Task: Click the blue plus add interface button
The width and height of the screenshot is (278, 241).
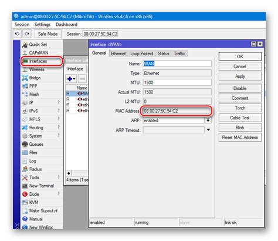Action: click(x=71, y=79)
